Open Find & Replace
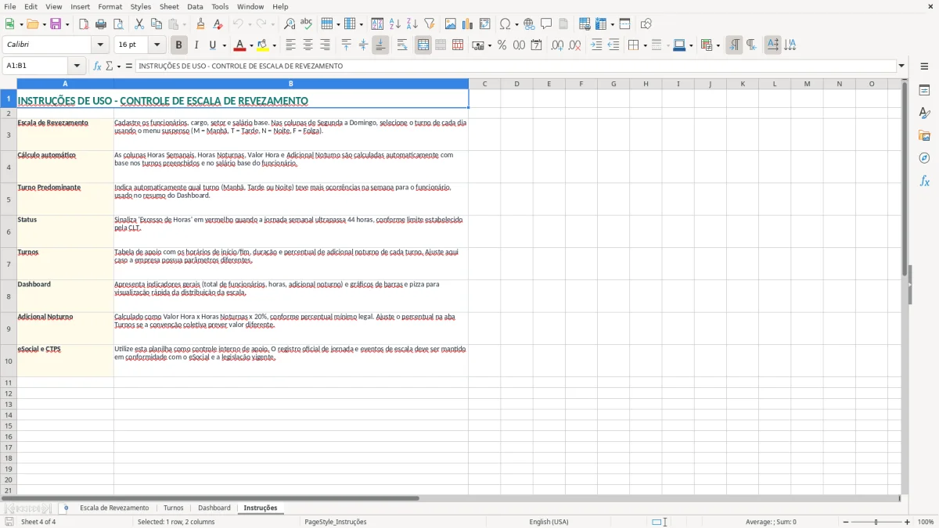The image size is (939, 528). click(x=290, y=24)
